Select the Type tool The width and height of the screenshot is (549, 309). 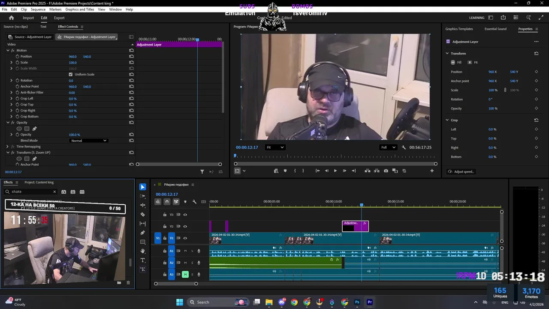(143, 260)
